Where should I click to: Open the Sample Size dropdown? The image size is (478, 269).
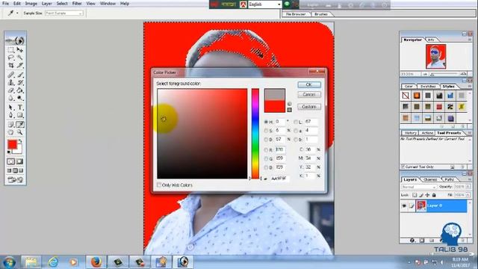pyautogui.click(x=64, y=13)
